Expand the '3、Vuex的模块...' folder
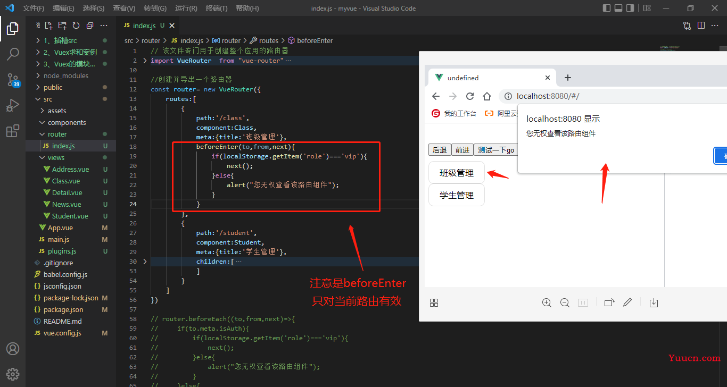This screenshot has width=727, height=387. (71, 64)
